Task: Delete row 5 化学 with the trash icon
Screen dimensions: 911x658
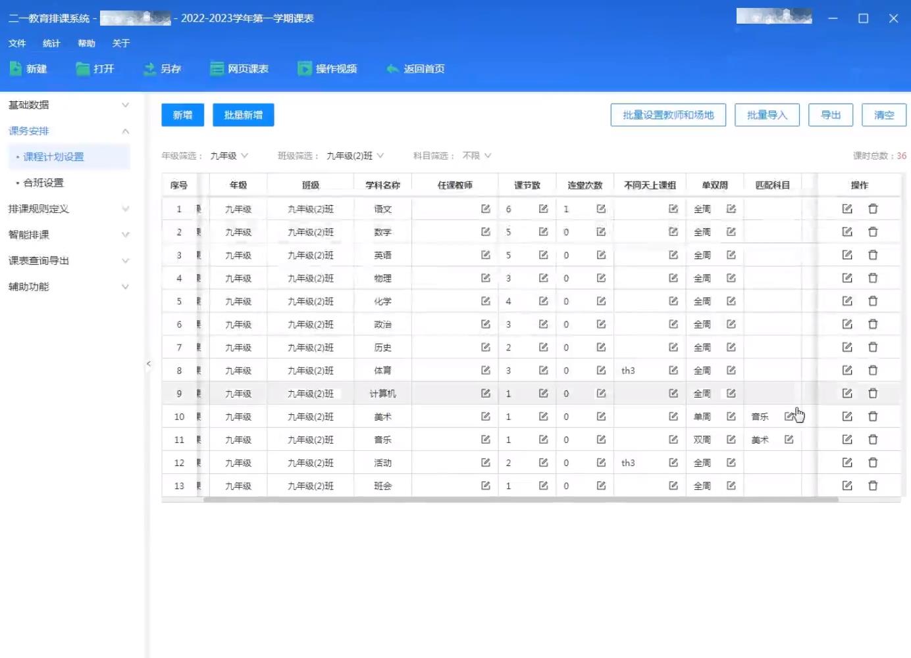Action: tap(873, 301)
